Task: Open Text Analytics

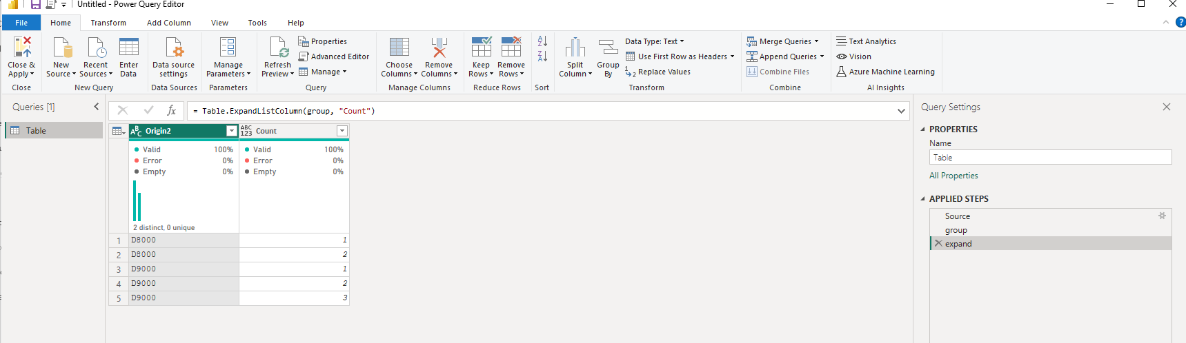Action: 867,41
